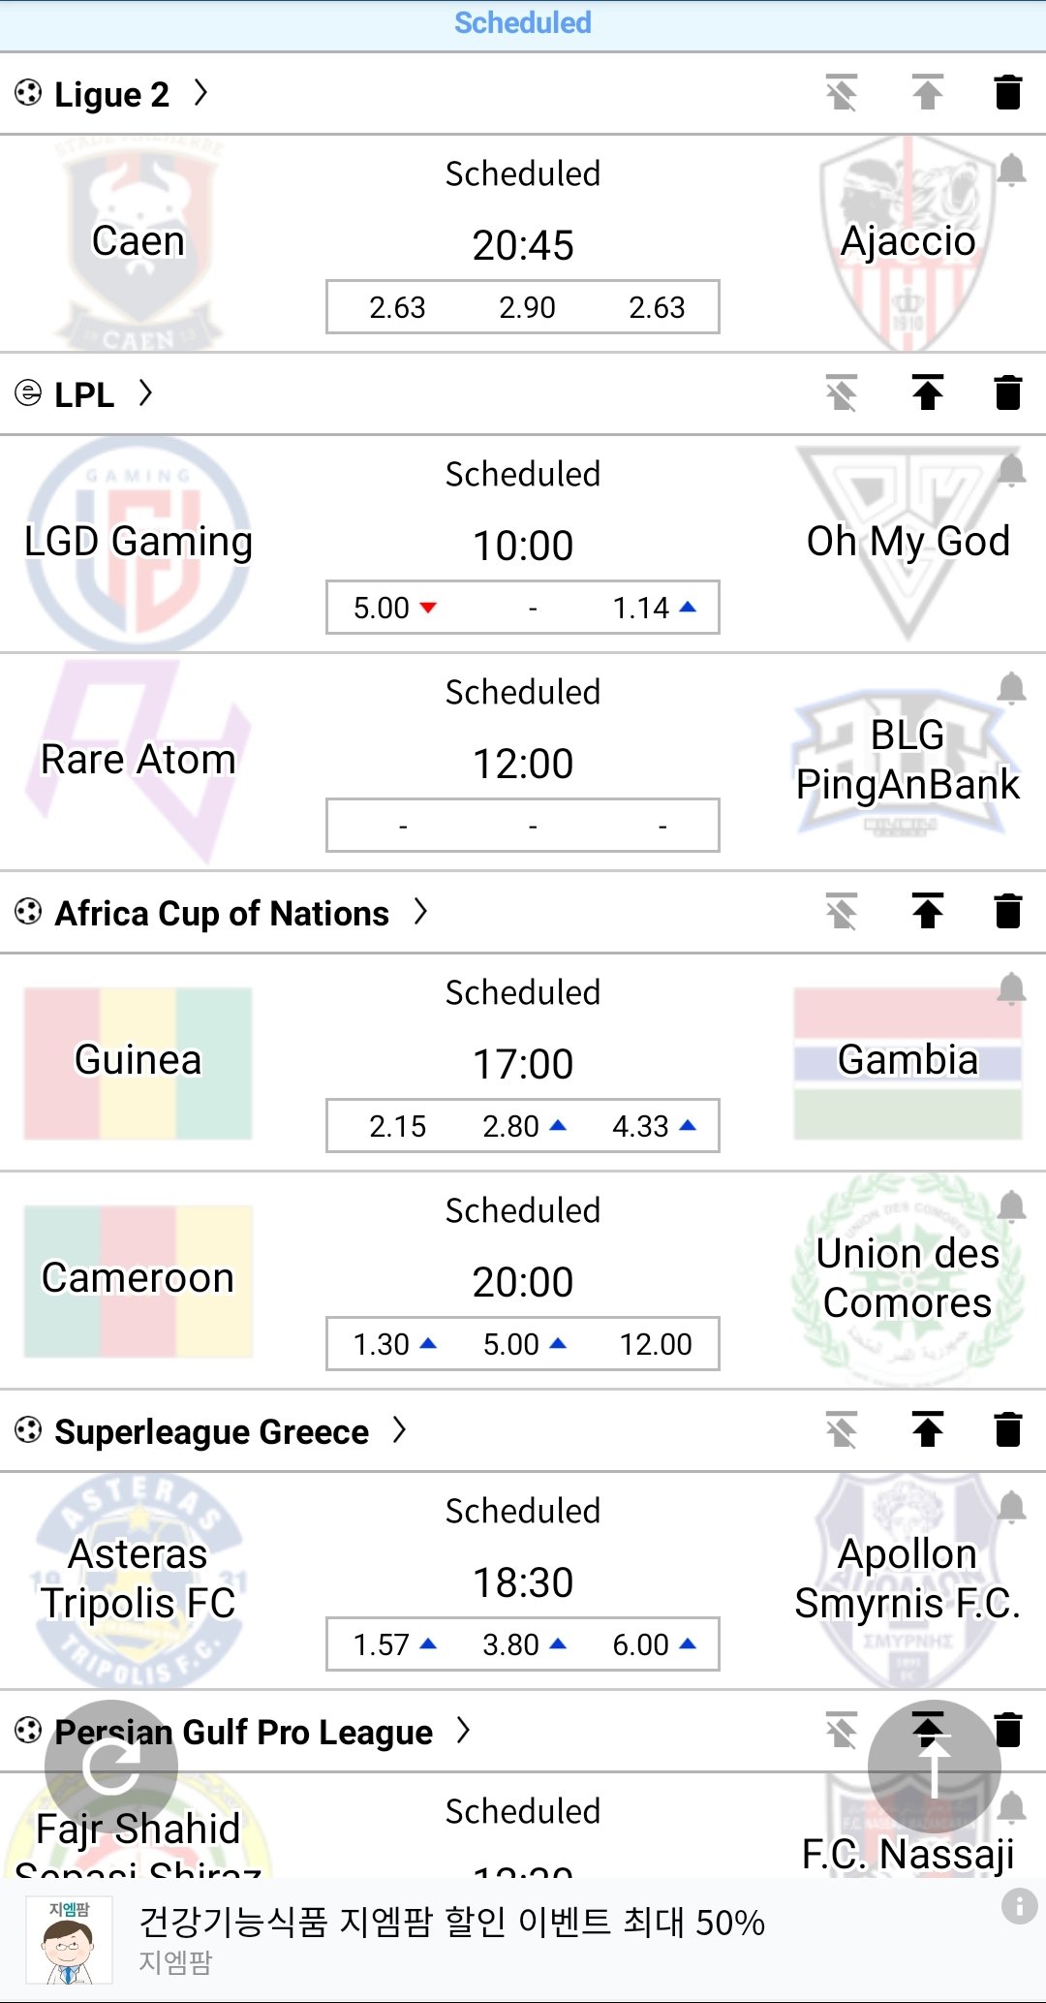Image resolution: width=1046 pixels, height=2003 pixels.
Task: Tap the scroll-to-top floating button
Action: 934,1766
